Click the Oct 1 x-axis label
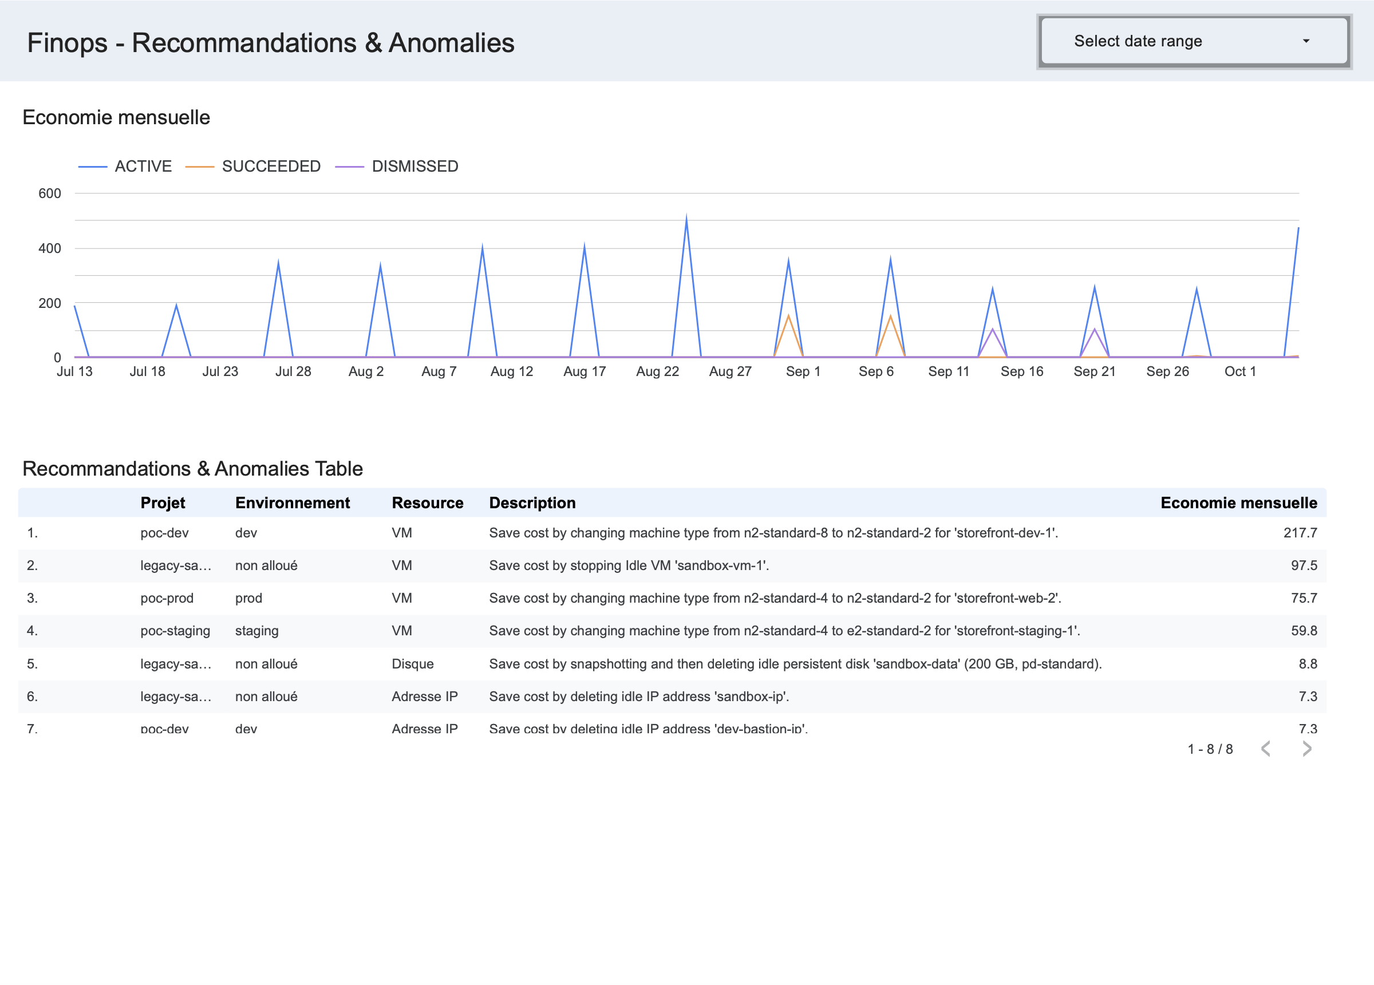This screenshot has height=985, width=1374. coord(1240,372)
